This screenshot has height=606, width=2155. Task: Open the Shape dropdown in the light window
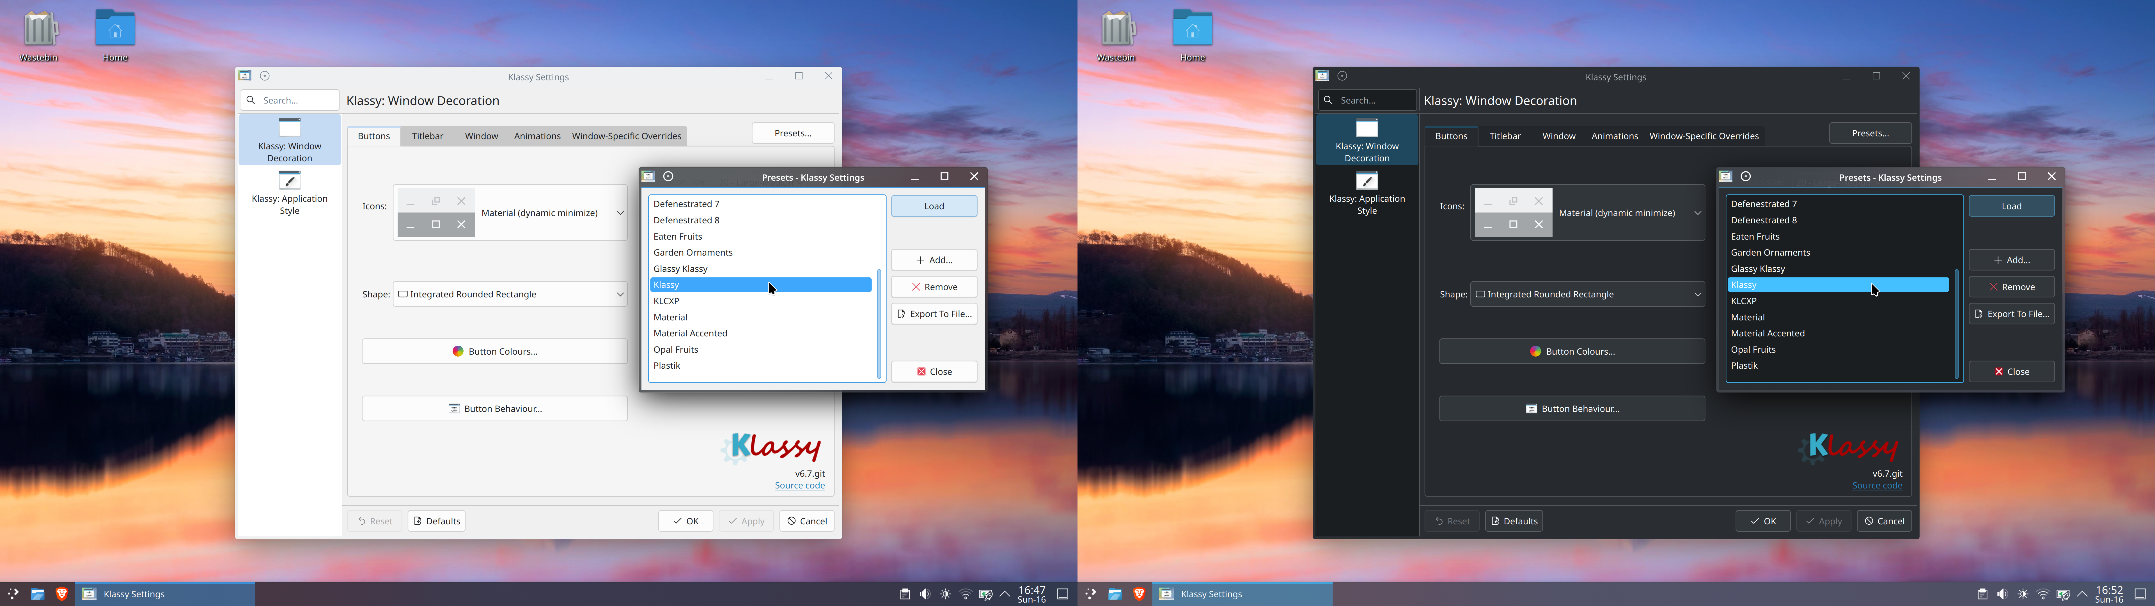tap(510, 295)
